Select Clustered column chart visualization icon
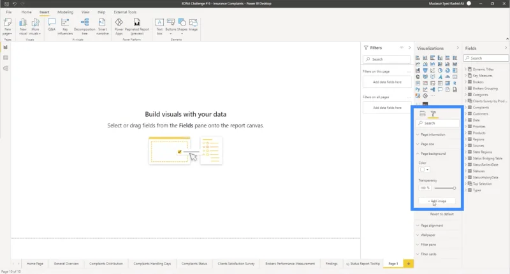 [x=440, y=58]
